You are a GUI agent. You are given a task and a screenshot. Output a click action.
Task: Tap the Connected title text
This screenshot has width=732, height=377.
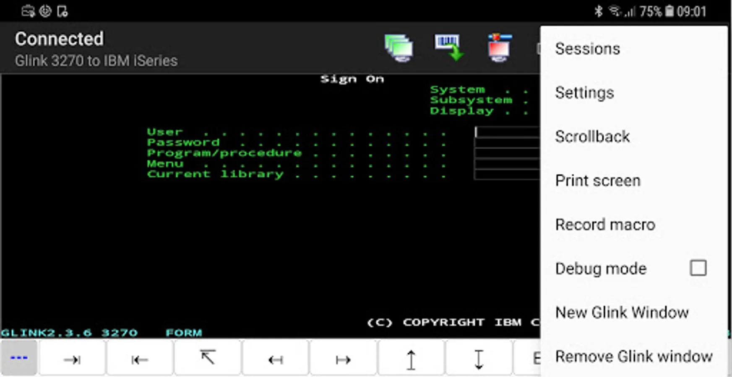[x=59, y=39]
